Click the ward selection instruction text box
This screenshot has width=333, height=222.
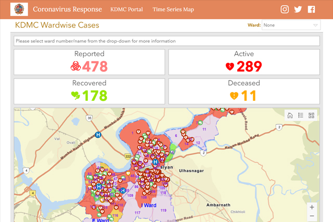[166, 41]
